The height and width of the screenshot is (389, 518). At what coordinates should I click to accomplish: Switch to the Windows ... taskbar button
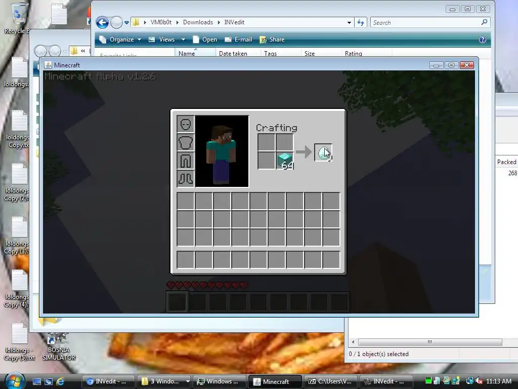tap(219, 381)
